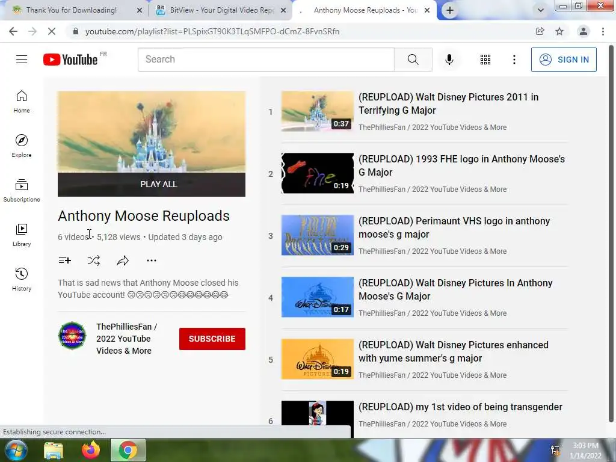This screenshot has width=616, height=462.
Task: Open File Explorer from the taskbar
Action: (54, 450)
